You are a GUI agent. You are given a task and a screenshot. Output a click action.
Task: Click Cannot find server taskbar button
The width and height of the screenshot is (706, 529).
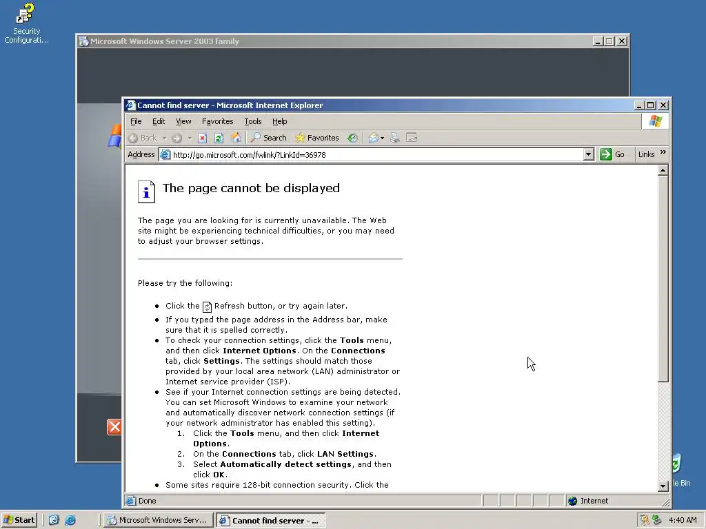point(270,521)
